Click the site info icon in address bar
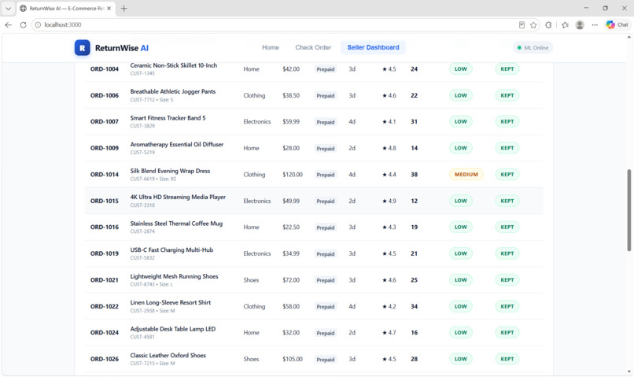Image resolution: width=634 pixels, height=377 pixels. [38, 24]
